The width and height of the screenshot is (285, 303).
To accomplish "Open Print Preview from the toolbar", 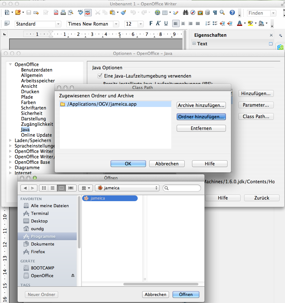I will click(71, 12).
